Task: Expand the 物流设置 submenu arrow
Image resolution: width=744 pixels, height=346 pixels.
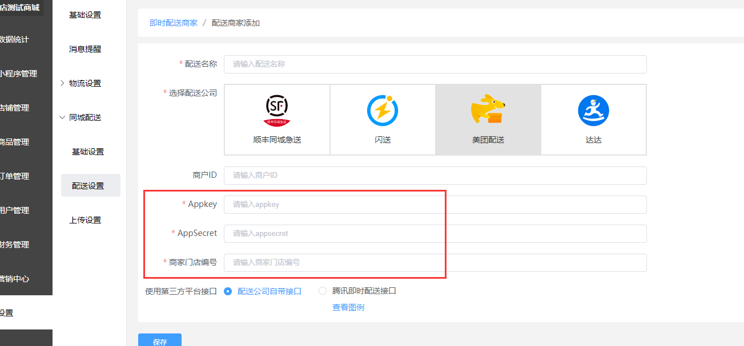Action: pyautogui.click(x=62, y=83)
